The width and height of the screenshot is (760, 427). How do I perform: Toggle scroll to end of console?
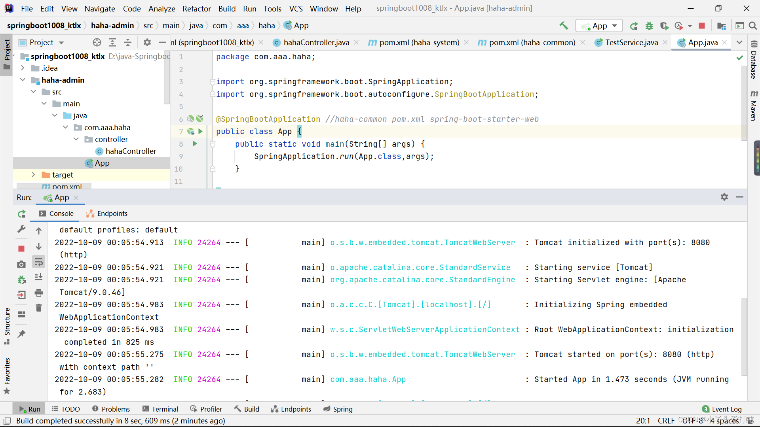39,277
